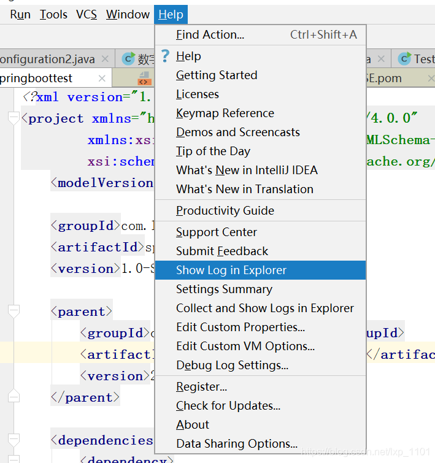Choose Help entry in the Help menu
Screen dimensions: 435x463
(260, 56)
